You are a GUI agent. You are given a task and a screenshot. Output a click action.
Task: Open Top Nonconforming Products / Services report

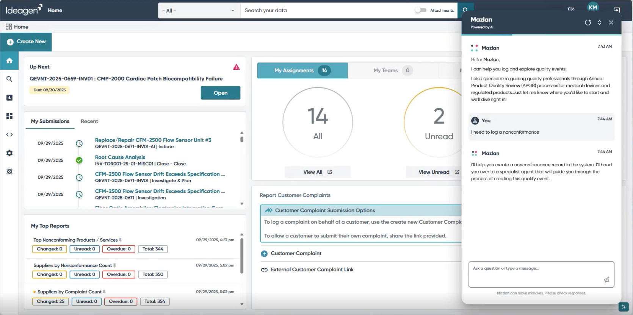(75, 240)
